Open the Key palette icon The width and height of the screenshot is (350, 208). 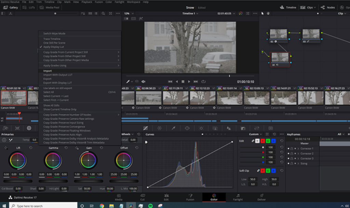coord(243,128)
